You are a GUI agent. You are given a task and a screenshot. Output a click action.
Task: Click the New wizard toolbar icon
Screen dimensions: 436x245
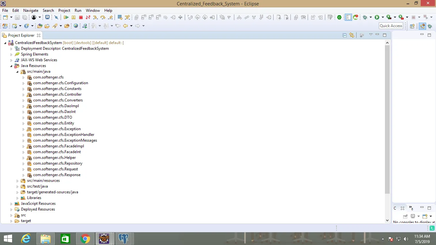pos(5,18)
